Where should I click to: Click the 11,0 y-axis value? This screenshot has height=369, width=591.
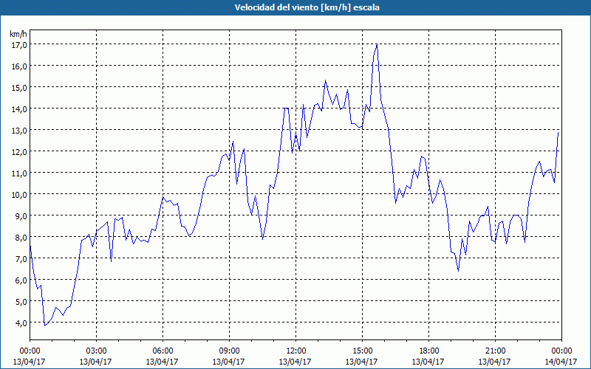19,173
